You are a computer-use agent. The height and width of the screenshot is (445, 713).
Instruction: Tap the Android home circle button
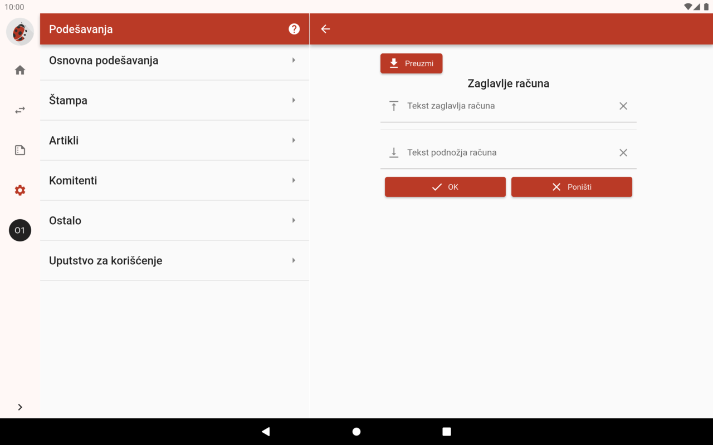(x=356, y=432)
